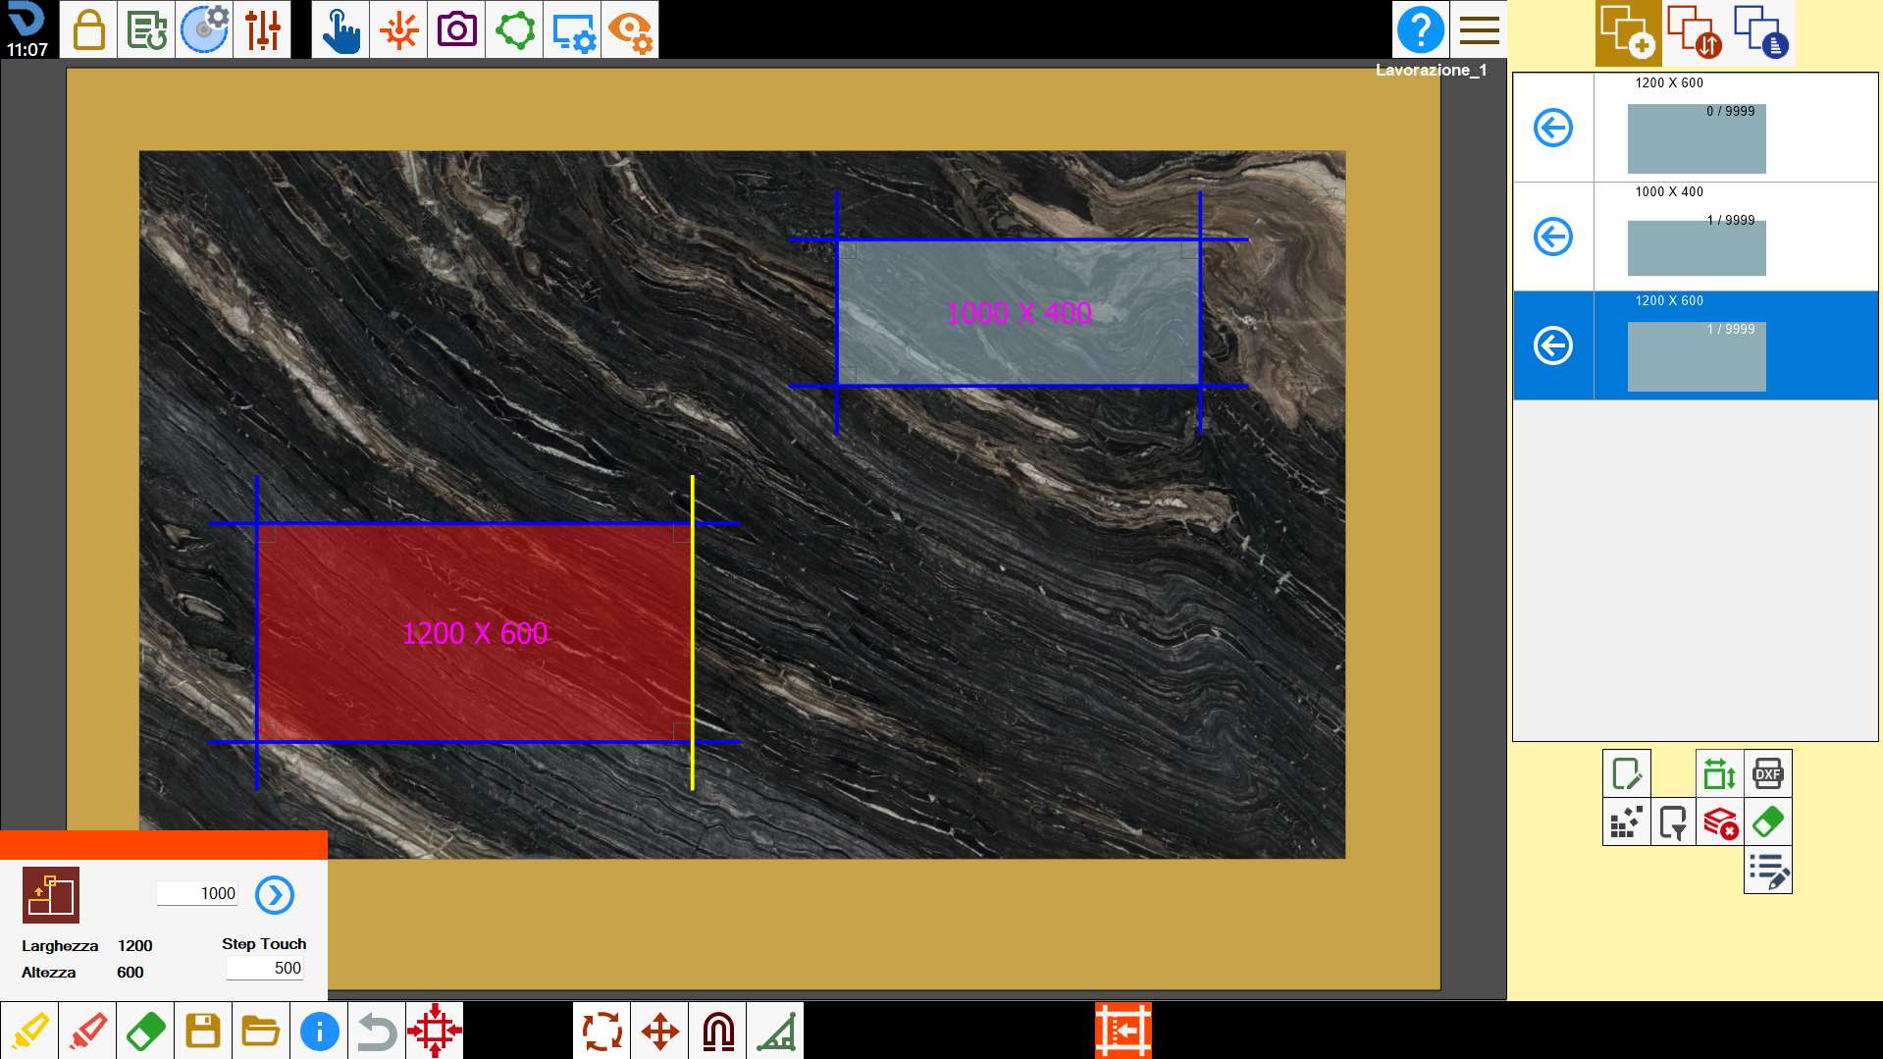Toggle the eye visibility settings icon
Viewport: 1883px width, 1059px height.
(630, 29)
